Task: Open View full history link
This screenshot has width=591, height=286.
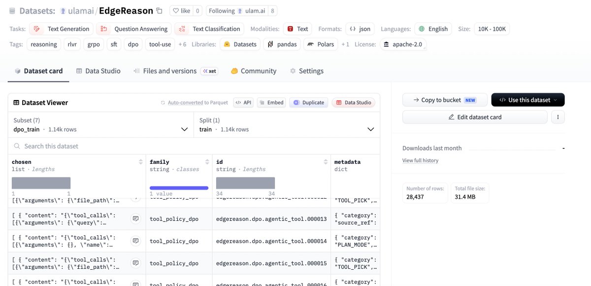Action: pyautogui.click(x=420, y=160)
